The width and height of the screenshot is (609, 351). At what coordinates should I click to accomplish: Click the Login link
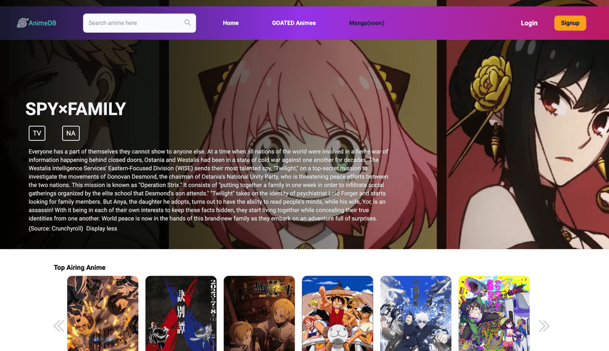tap(529, 23)
